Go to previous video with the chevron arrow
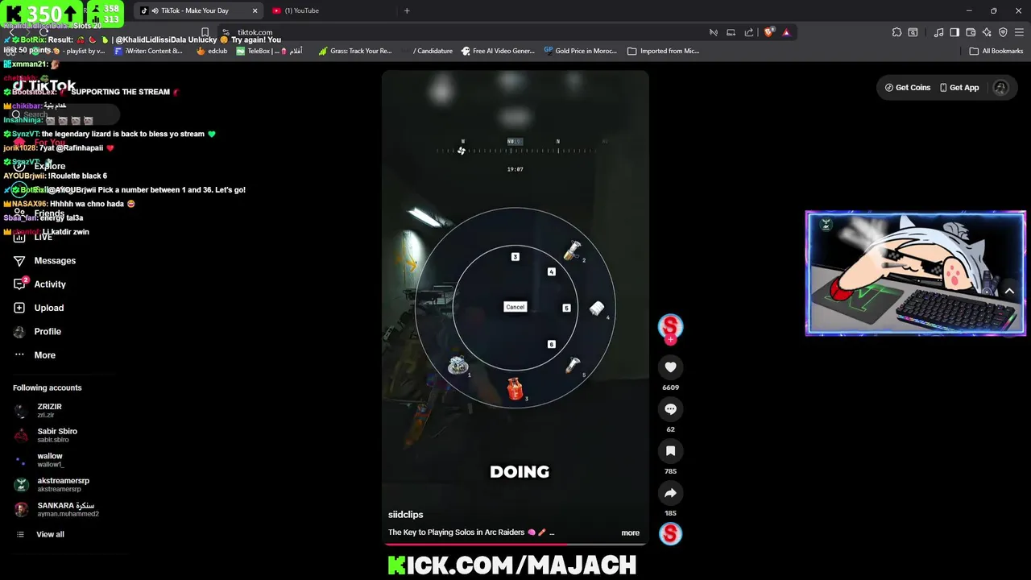Image resolution: width=1031 pixels, height=580 pixels. (1009, 292)
